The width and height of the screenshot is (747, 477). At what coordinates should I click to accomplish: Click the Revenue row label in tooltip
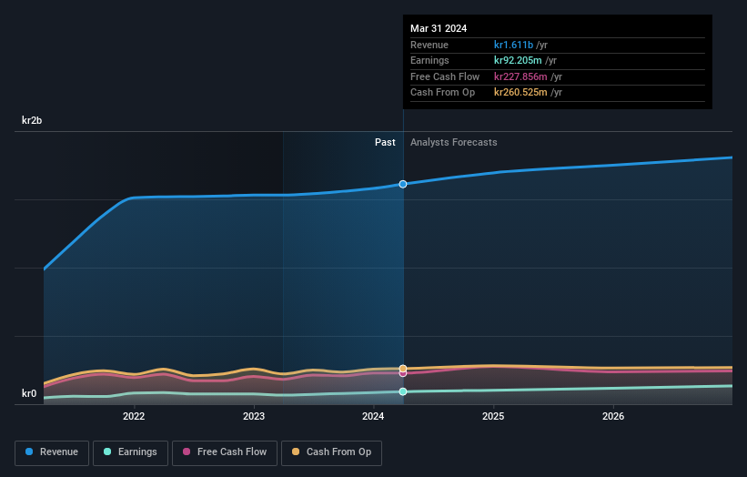(429, 45)
